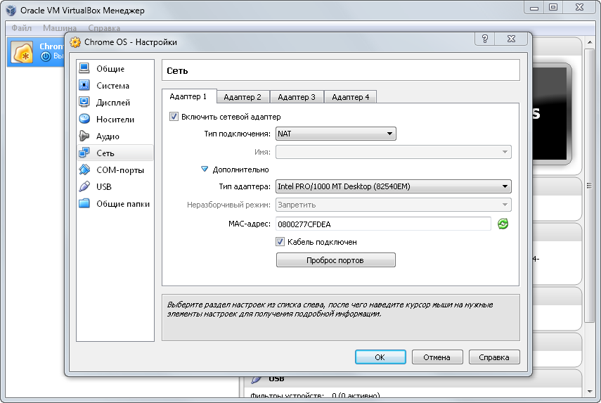This screenshot has width=601, height=403.
Task: Click the Тип подключения label
Action: (x=238, y=134)
